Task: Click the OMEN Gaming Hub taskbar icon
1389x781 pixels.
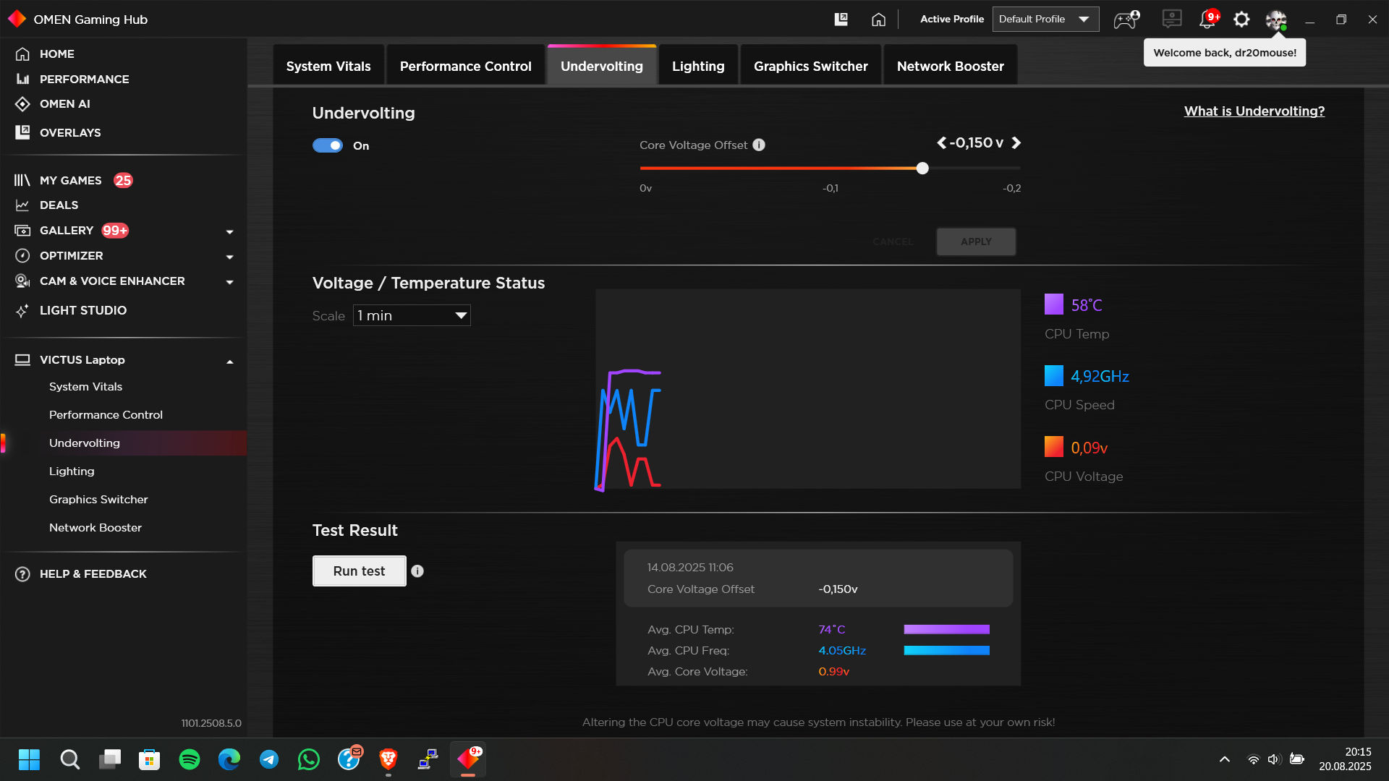Action: [x=468, y=759]
